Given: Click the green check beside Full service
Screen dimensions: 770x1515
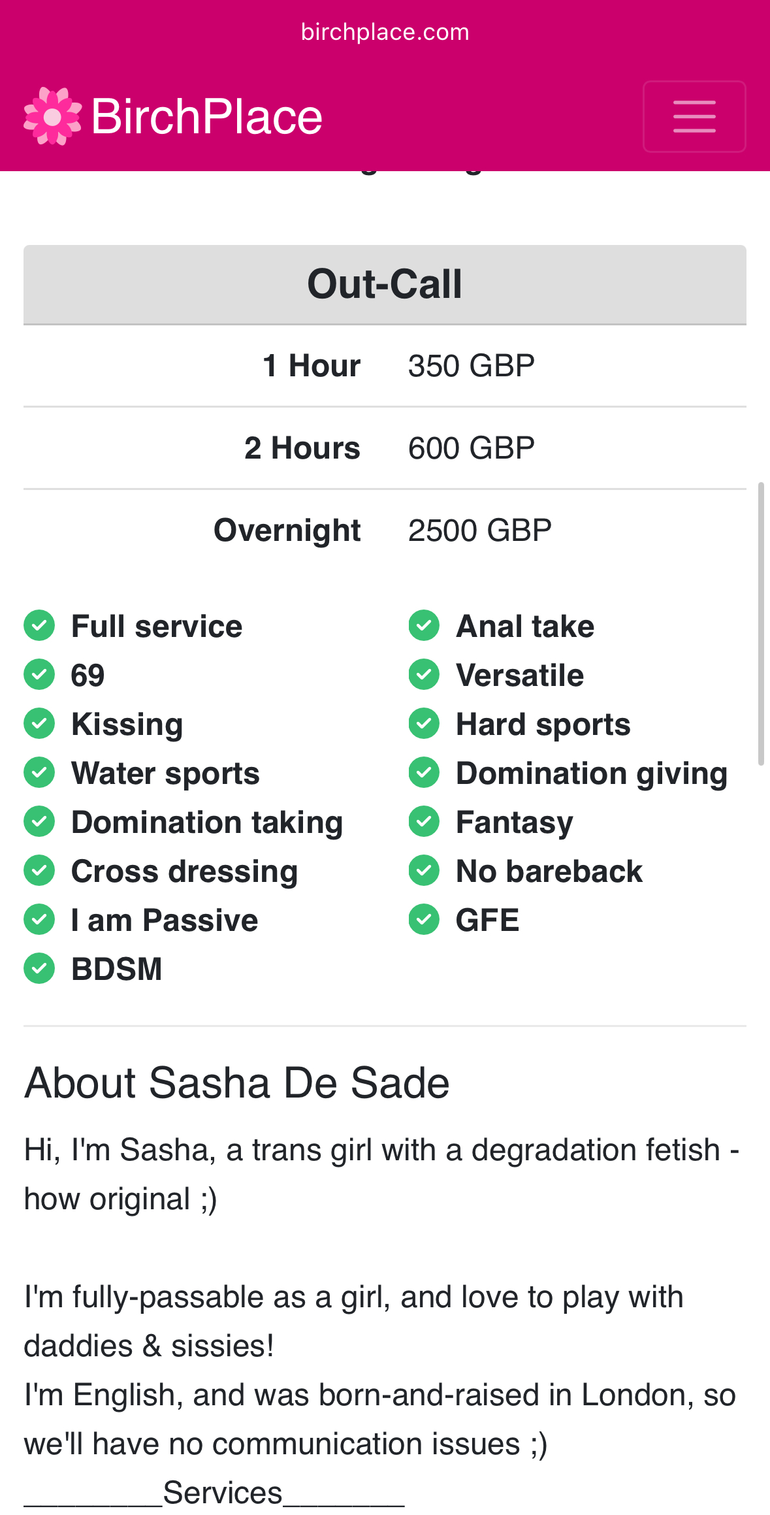Looking at the screenshot, I should point(39,626).
